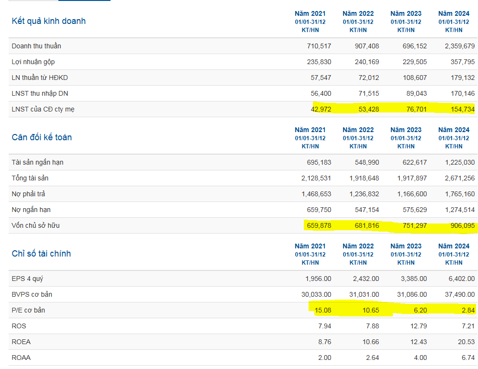
Task: Click total assets value 2,671,256
Action: pyautogui.click(x=459, y=178)
